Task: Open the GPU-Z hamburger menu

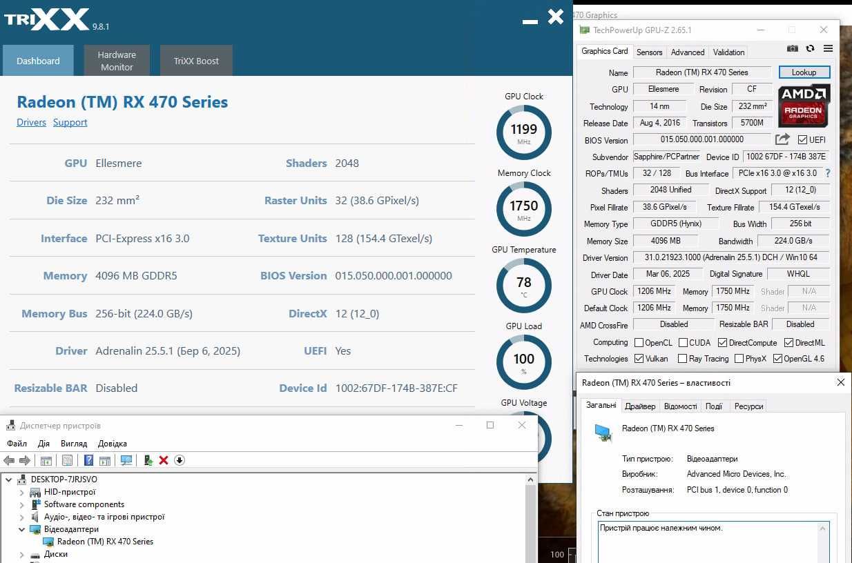Action: click(828, 49)
